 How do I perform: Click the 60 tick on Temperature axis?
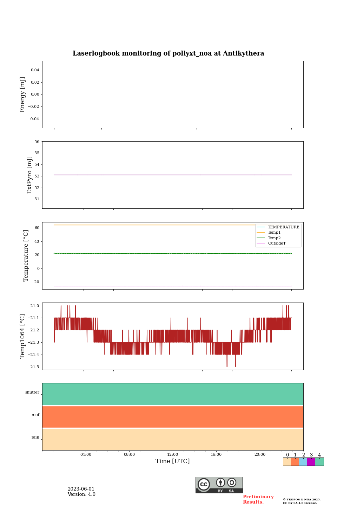37,228
